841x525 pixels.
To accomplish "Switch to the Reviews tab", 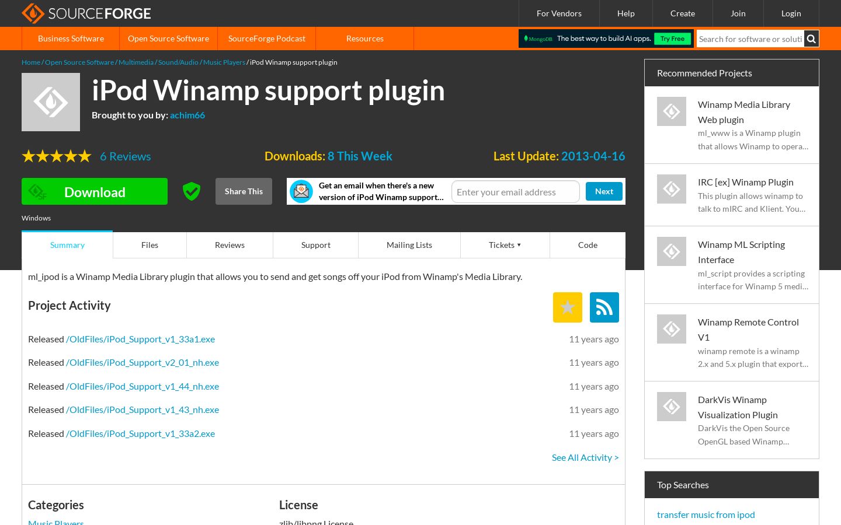I will coord(230,245).
